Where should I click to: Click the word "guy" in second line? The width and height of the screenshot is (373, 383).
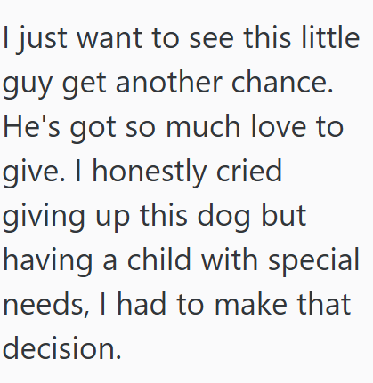click(28, 85)
